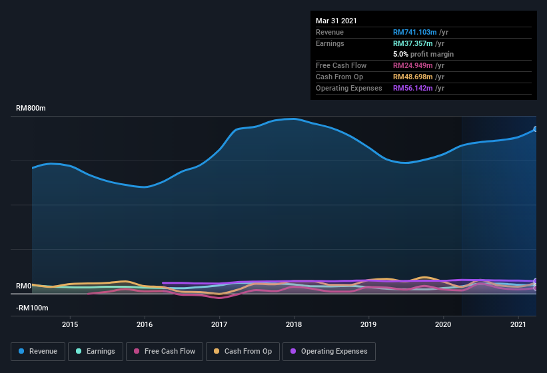Click the Operating Expenses label in tooltip

[349, 88]
